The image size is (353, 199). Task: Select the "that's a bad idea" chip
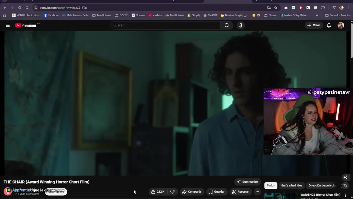pyautogui.click(x=292, y=185)
